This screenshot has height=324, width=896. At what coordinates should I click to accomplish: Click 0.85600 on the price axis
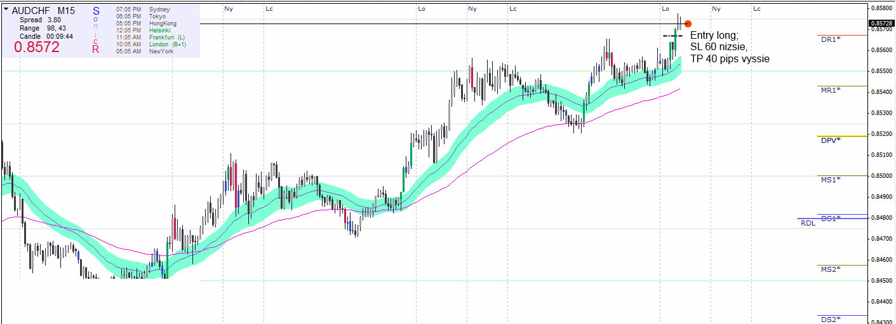point(881,50)
